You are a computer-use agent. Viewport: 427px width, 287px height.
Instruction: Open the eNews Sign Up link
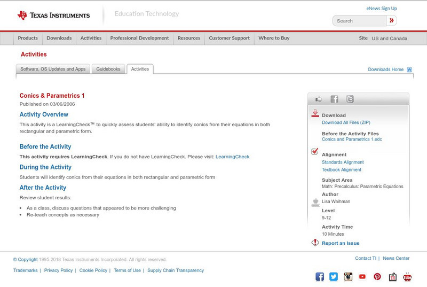click(x=382, y=9)
